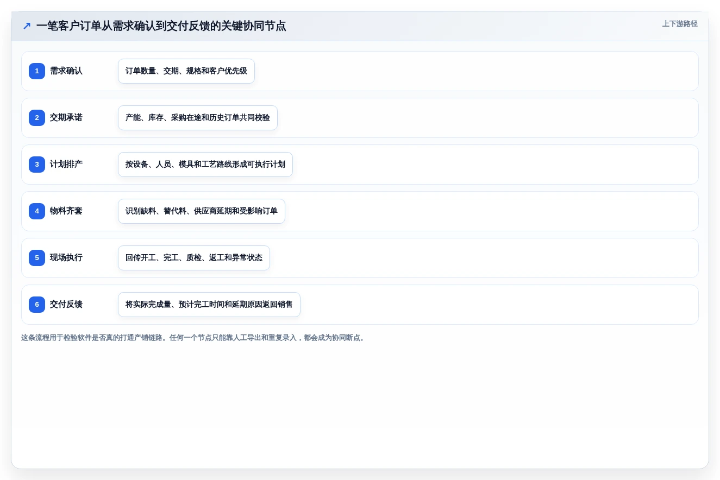720x480 pixels.
Task: Click the arrow icon beside the title
Action: click(x=27, y=26)
